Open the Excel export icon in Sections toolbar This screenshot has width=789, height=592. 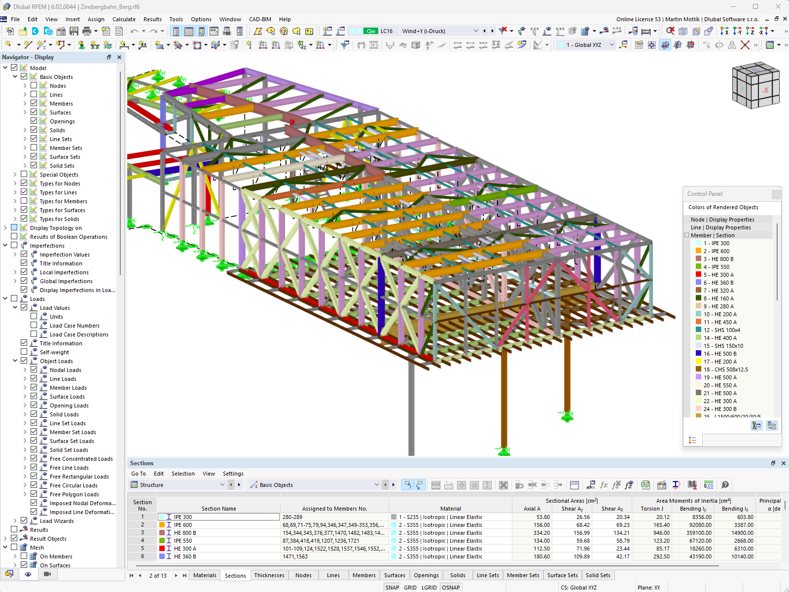click(645, 484)
